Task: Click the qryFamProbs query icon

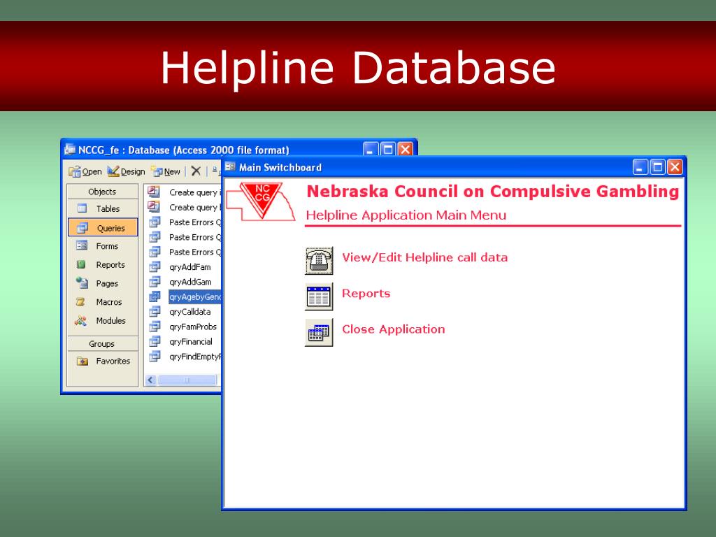Action: coord(155,327)
